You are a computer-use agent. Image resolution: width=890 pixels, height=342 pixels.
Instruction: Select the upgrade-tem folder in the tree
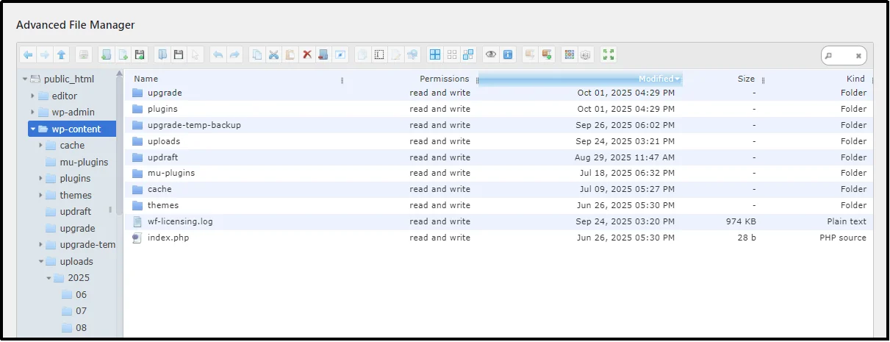pos(79,245)
